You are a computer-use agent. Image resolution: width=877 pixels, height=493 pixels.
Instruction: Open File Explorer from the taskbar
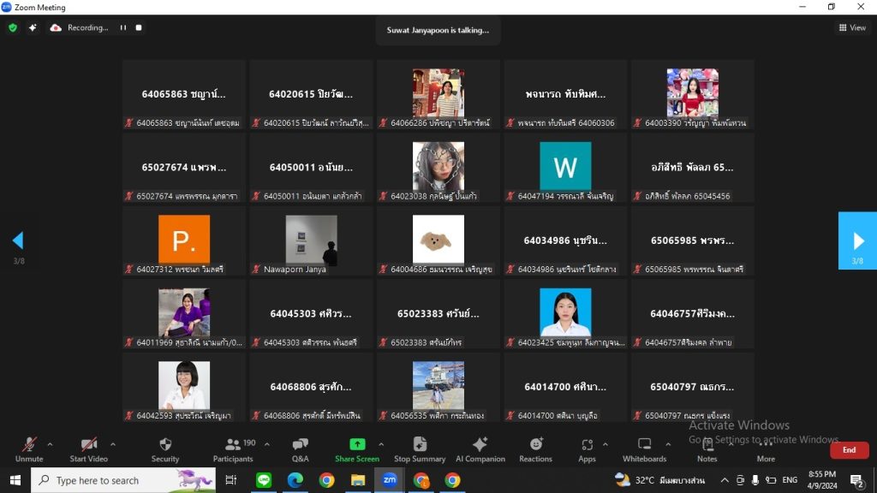358,480
